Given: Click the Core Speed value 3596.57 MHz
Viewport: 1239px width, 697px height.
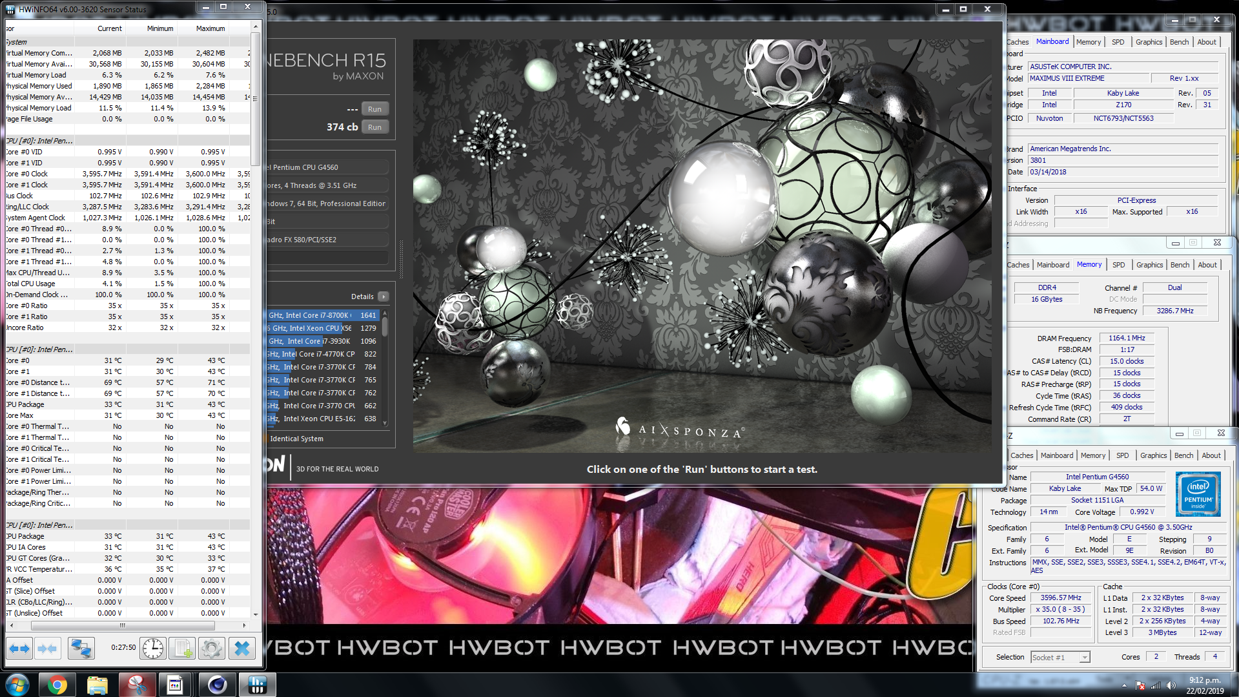Looking at the screenshot, I should coord(1061,598).
